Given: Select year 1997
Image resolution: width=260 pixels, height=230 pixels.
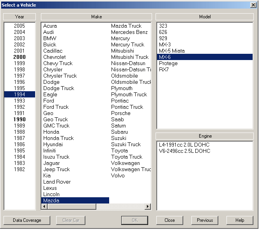Looking at the screenshot, I should coord(19,76).
